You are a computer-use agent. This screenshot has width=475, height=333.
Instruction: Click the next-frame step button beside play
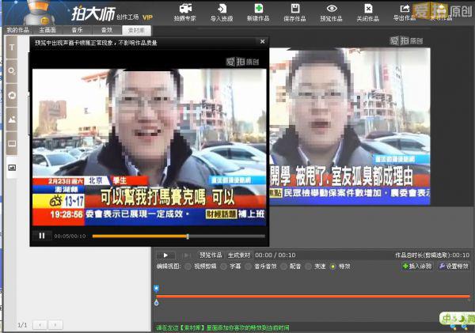[x=187, y=255]
